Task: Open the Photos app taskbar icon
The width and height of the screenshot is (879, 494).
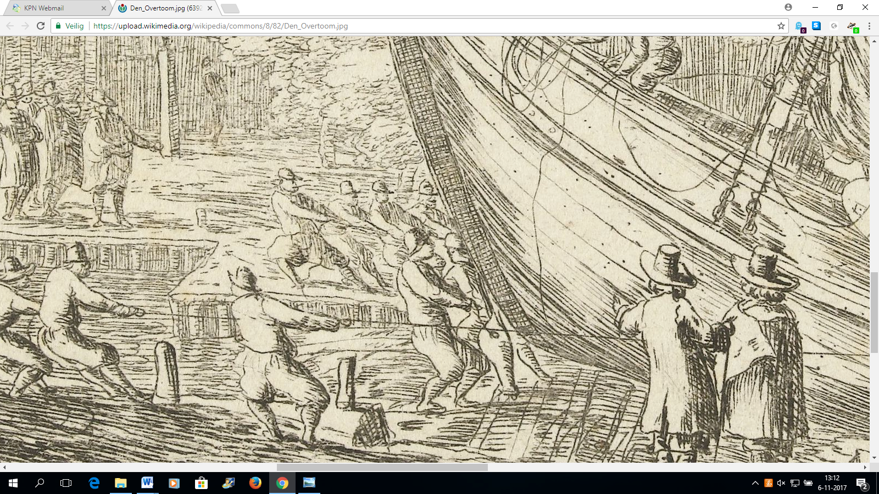Action: coord(309,483)
